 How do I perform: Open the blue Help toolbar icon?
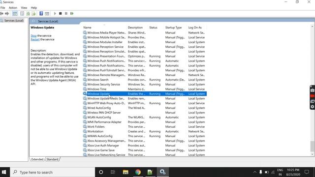click(41, 13)
